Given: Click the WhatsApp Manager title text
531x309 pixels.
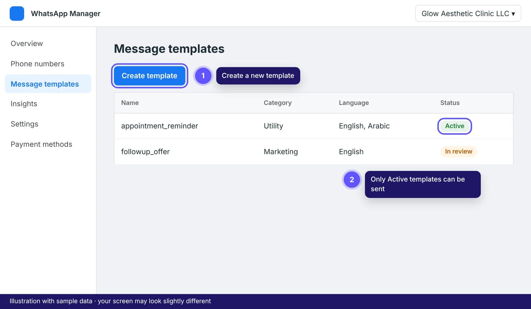Looking at the screenshot, I should pos(66,14).
